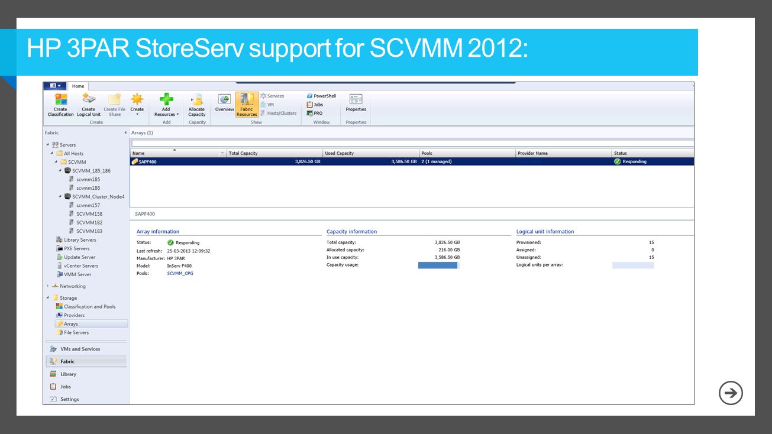Switch to Settings workspace
Image resolution: width=772 pixels, height=434 pixels.
click(x=86, y=399)
